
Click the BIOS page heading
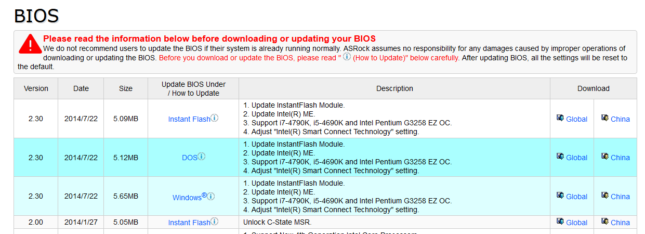36,16
